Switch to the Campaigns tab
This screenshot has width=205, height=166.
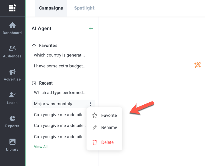click(x=51, y=8)
